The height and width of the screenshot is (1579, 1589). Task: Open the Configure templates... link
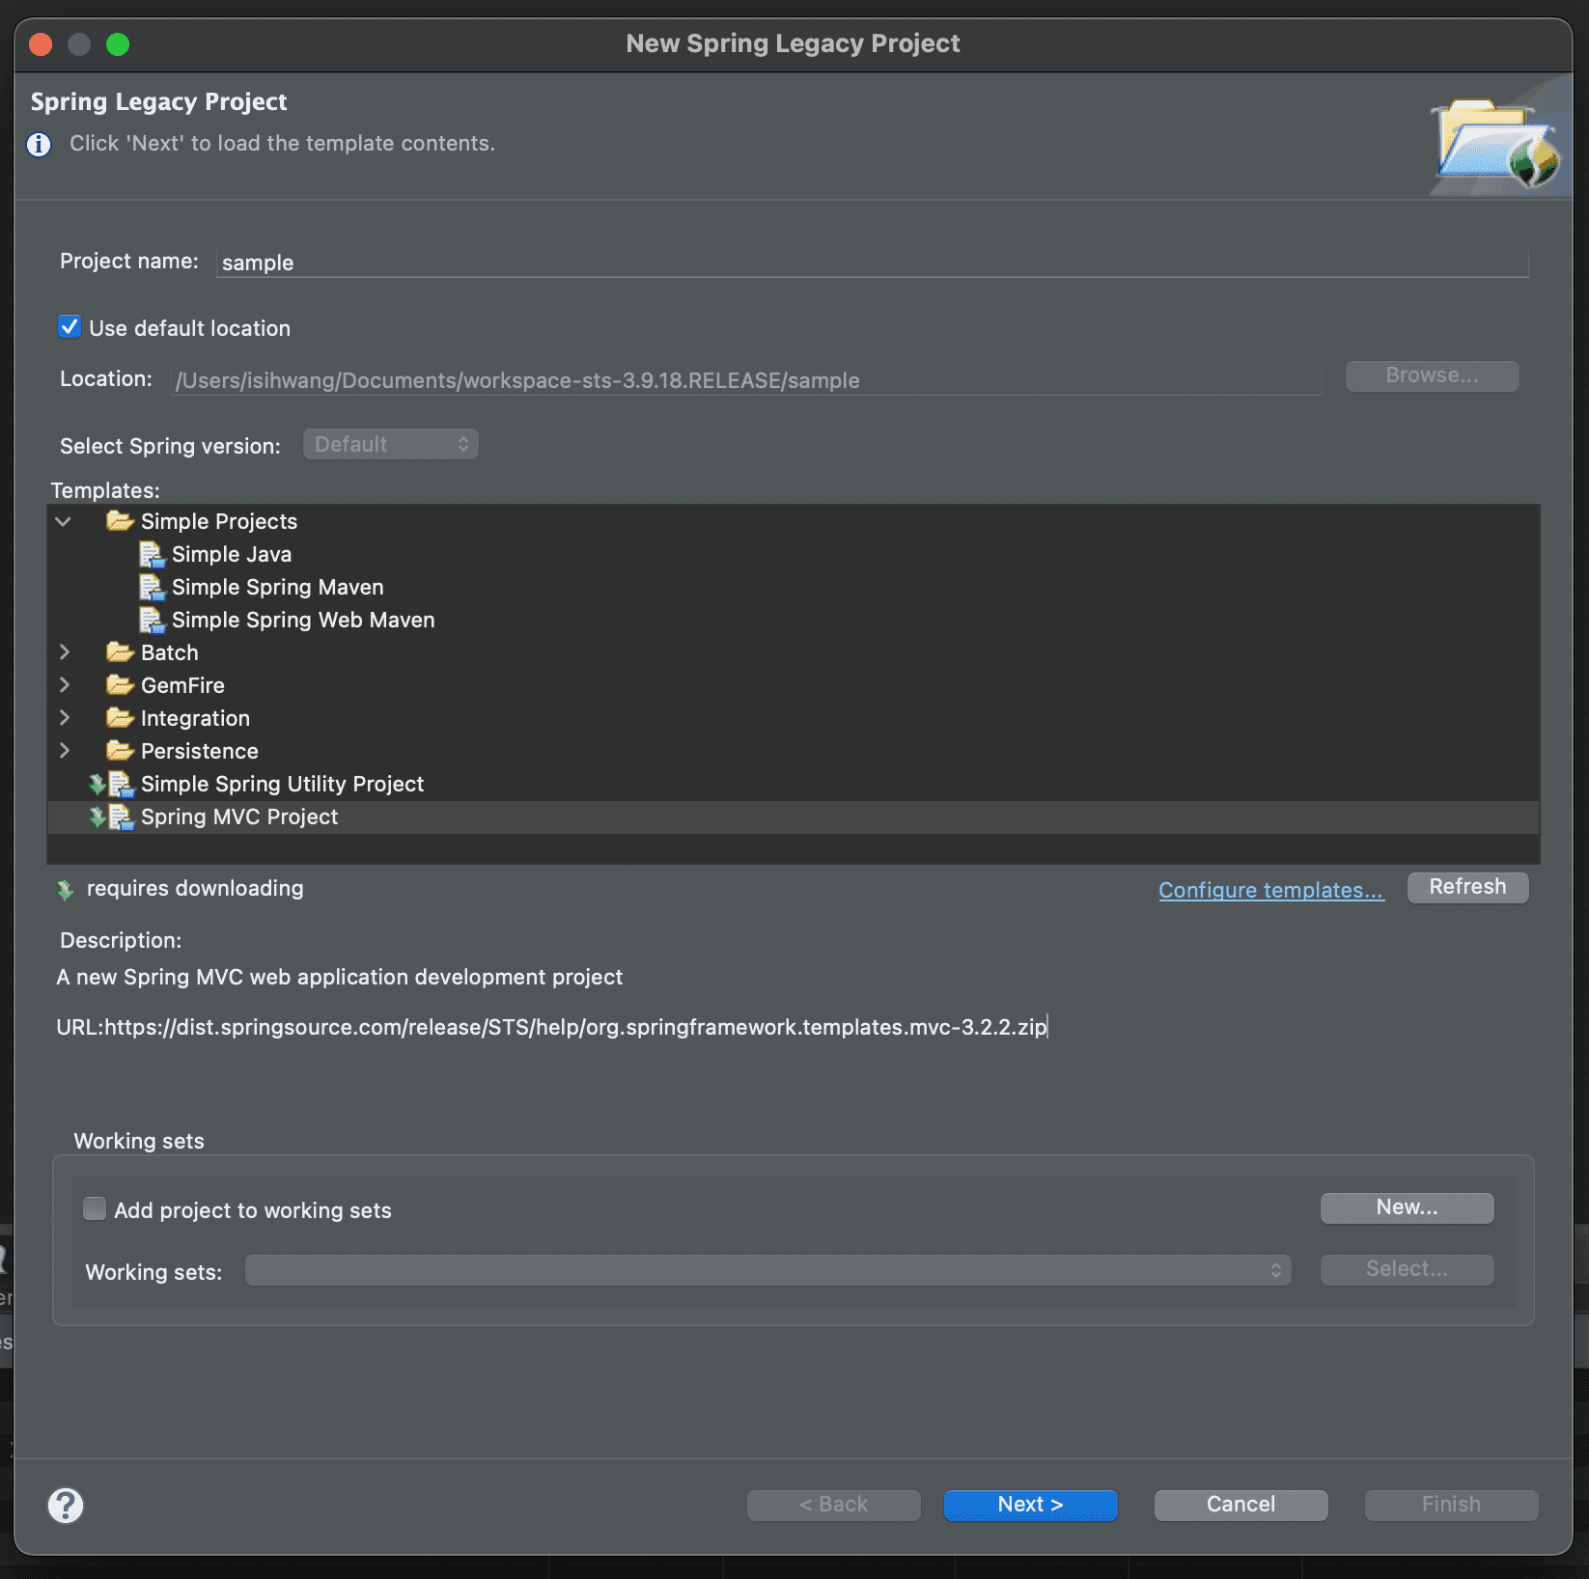(x=1271, y=890)
